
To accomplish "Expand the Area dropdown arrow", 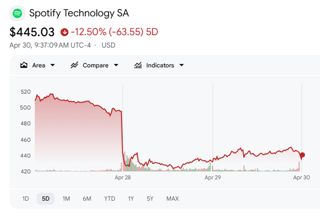I will click(x=53, y=65).
